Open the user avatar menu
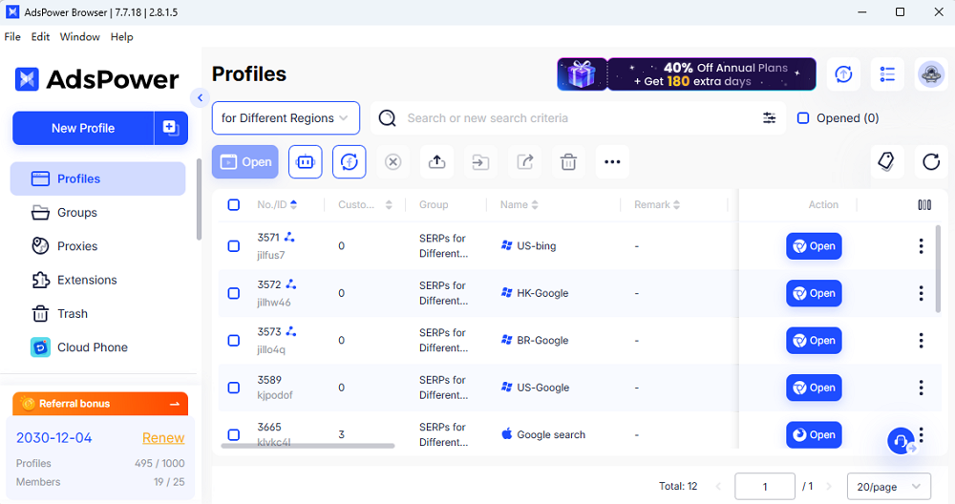Viewport: 955px width, 504px height. [931, 74]
